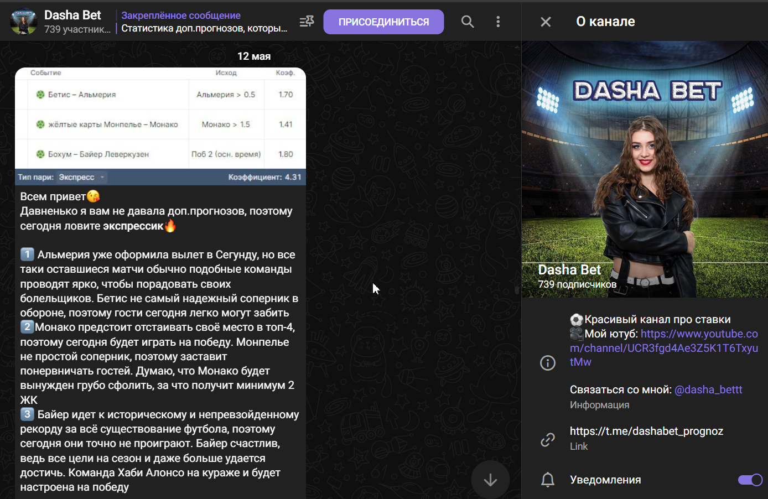Click the notifications bell icon
The image size is (768, 499).
click(x=548, y=480)
